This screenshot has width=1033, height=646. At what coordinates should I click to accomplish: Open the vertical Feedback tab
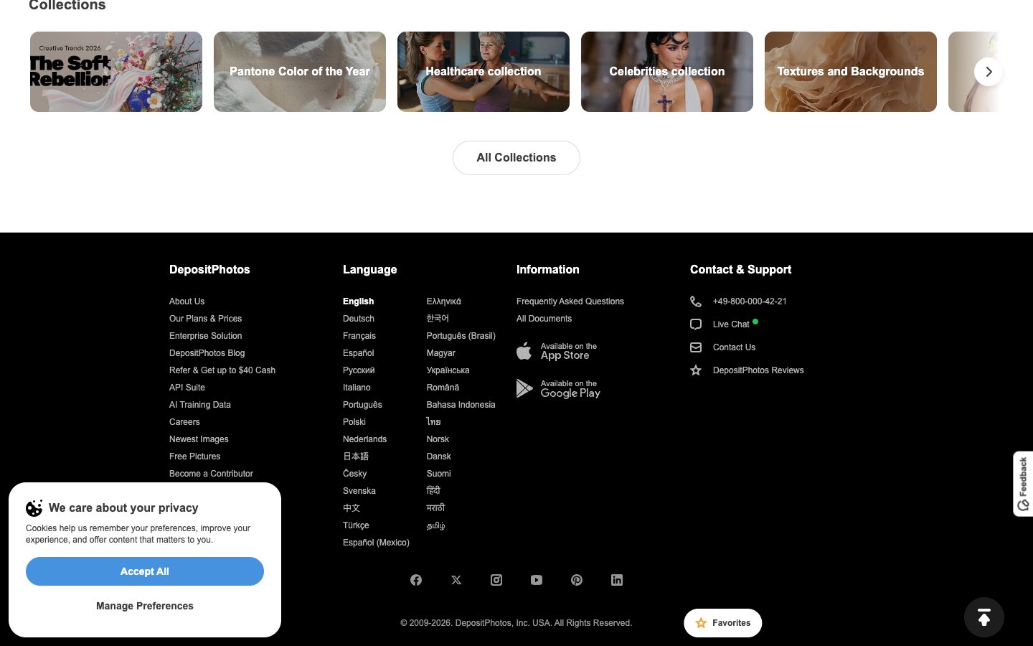point(1023,484)
